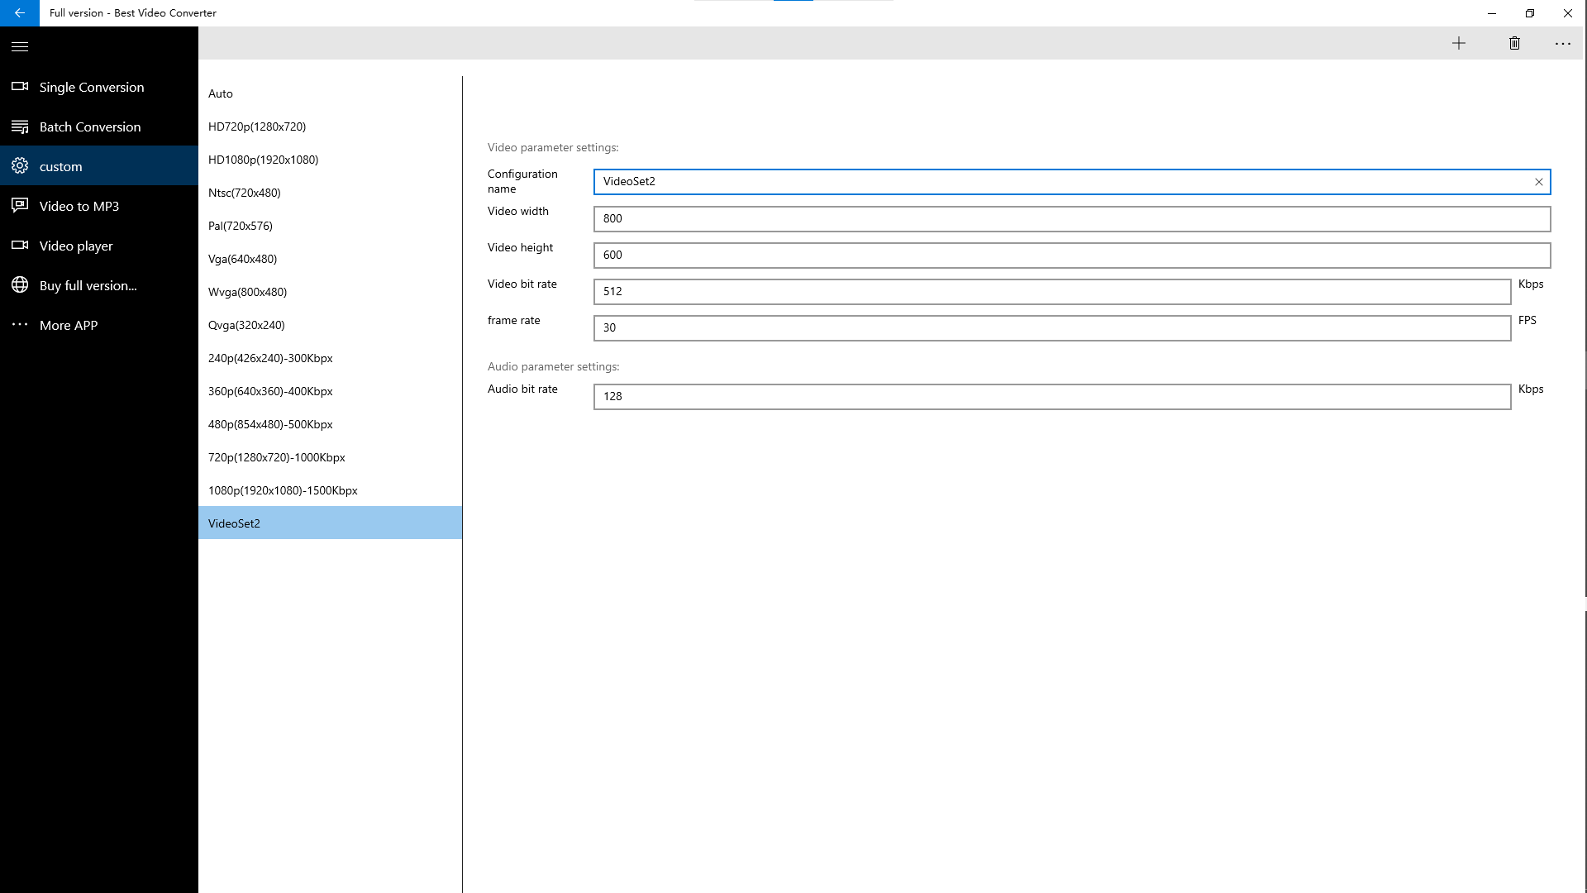This screenshot has width=1587, height=893.
Task: Select Pal(720x576) preset
Action: tap(330, 226)
